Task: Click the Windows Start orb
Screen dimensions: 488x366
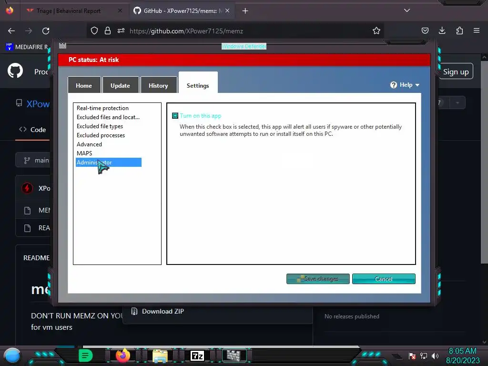Action: pos(12,356)
